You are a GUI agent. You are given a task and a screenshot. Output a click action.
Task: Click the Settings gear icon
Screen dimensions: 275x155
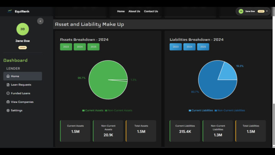click(x=8, y=111)
